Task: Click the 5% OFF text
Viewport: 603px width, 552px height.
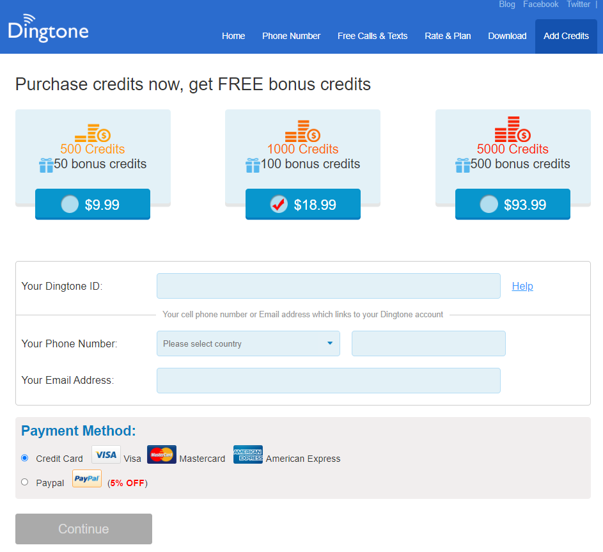Action: point(127,483)
